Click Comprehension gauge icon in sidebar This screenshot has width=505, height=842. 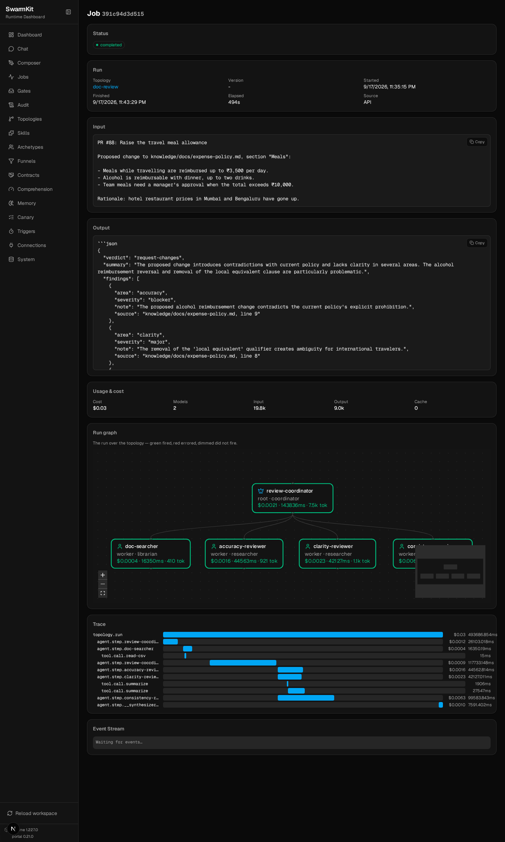(11, 189)
